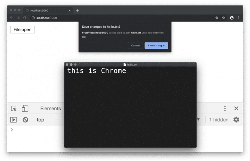Click the address bar showing localhost:3000
The image size is (250, 161).
tap(108, 18)
